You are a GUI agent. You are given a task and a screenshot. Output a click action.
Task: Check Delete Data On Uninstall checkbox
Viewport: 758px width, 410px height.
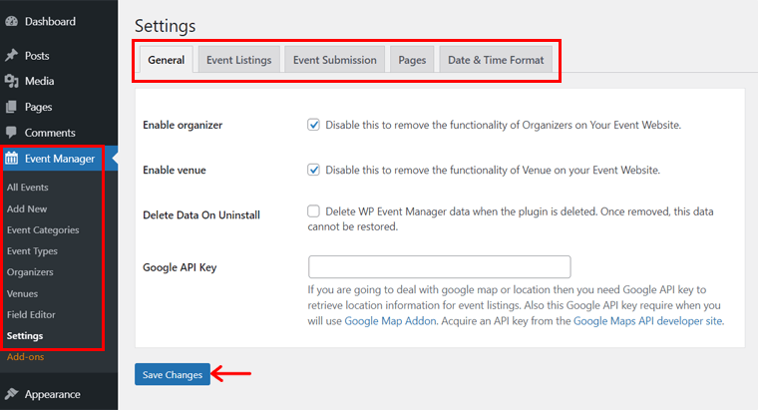coord(313,211)
